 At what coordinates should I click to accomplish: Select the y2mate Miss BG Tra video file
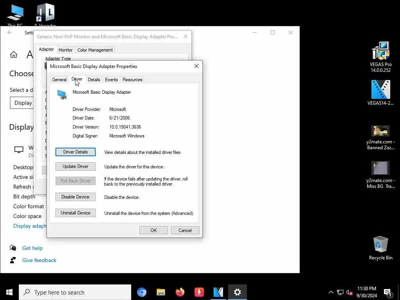(380, 175)
